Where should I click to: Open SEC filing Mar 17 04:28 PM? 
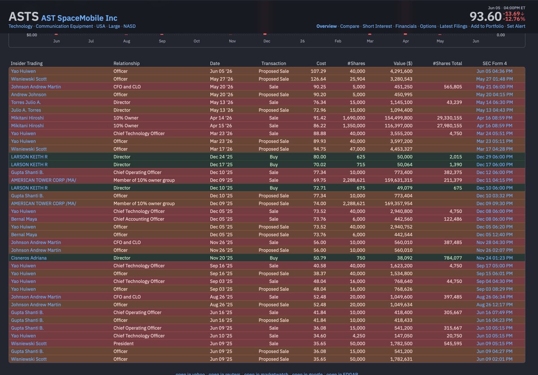[x=495, y=149]
